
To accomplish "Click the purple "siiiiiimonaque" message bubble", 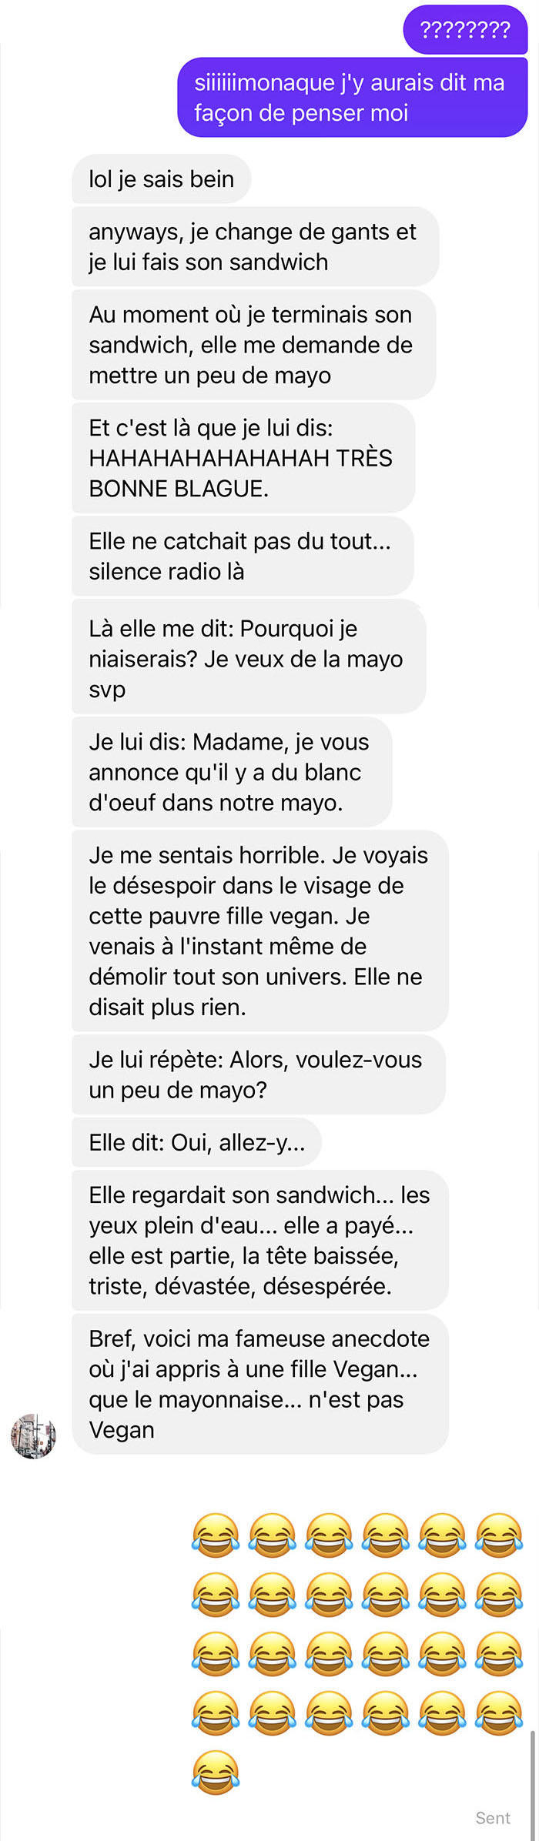I will 352,98.
